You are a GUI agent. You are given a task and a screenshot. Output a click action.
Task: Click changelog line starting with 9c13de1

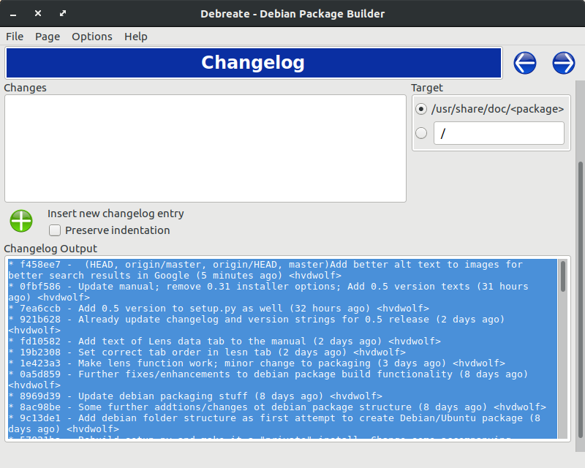coord(274,423)
